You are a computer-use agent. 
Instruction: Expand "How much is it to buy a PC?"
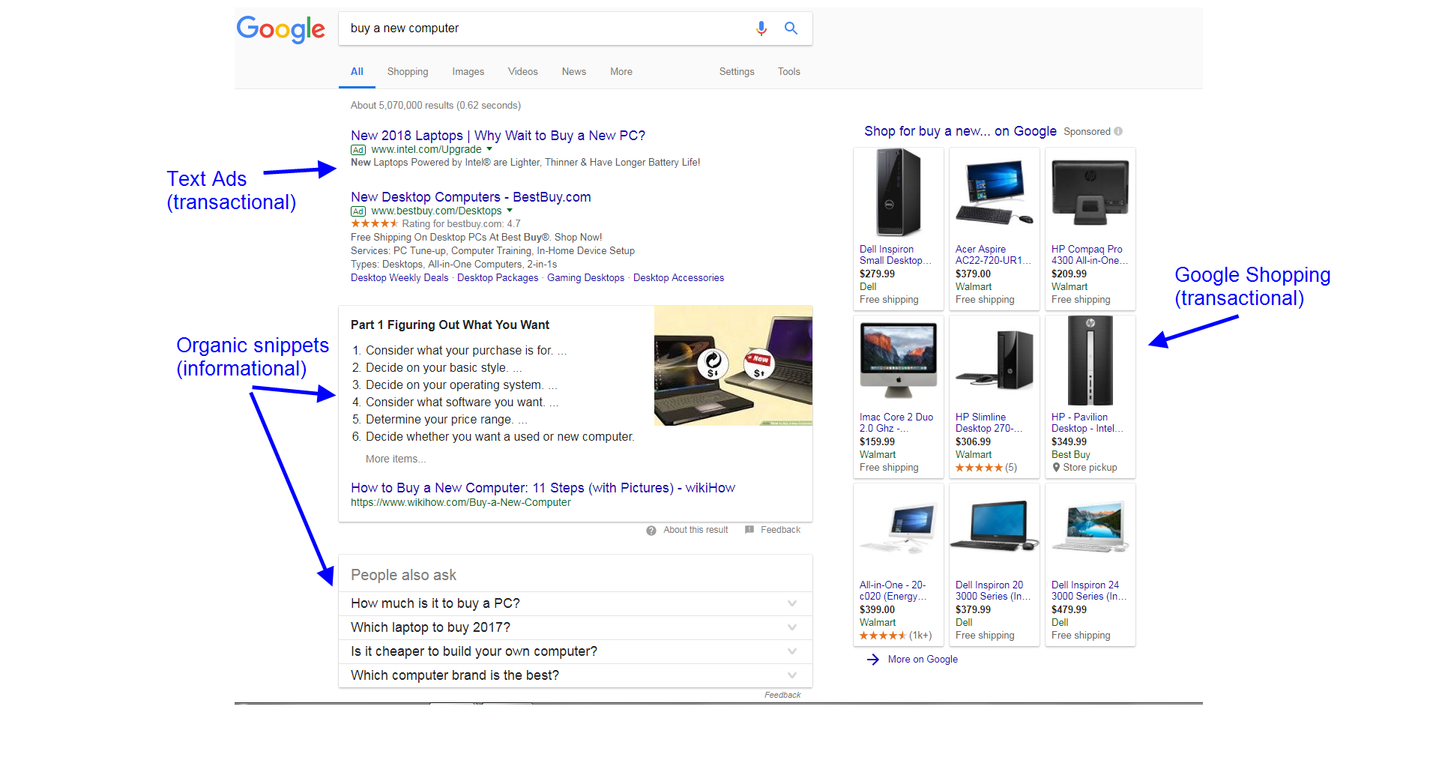(575, 603)
